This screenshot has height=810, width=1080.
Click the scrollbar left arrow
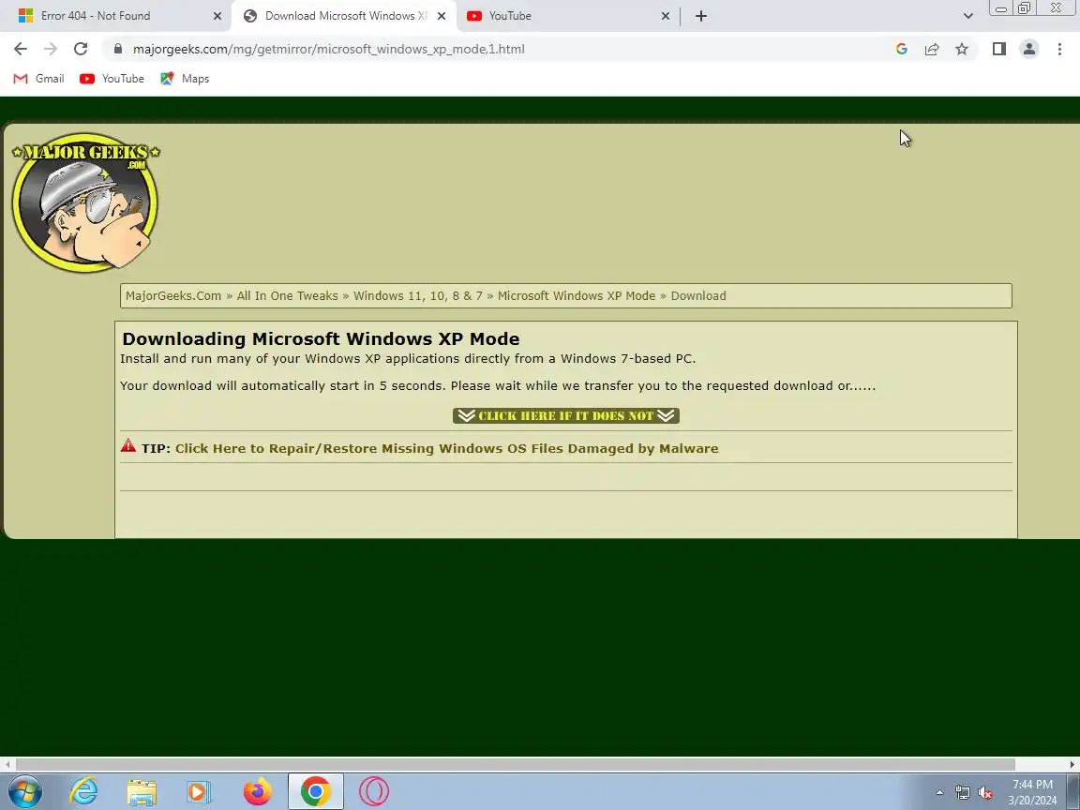(7, 764)
